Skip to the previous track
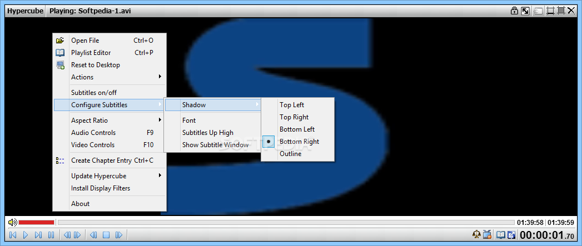Viewport: 582px width, 246px height. [13, 235]
